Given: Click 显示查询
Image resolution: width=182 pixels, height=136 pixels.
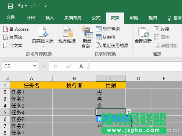Looking at the screenshot, I should [108, 29].
